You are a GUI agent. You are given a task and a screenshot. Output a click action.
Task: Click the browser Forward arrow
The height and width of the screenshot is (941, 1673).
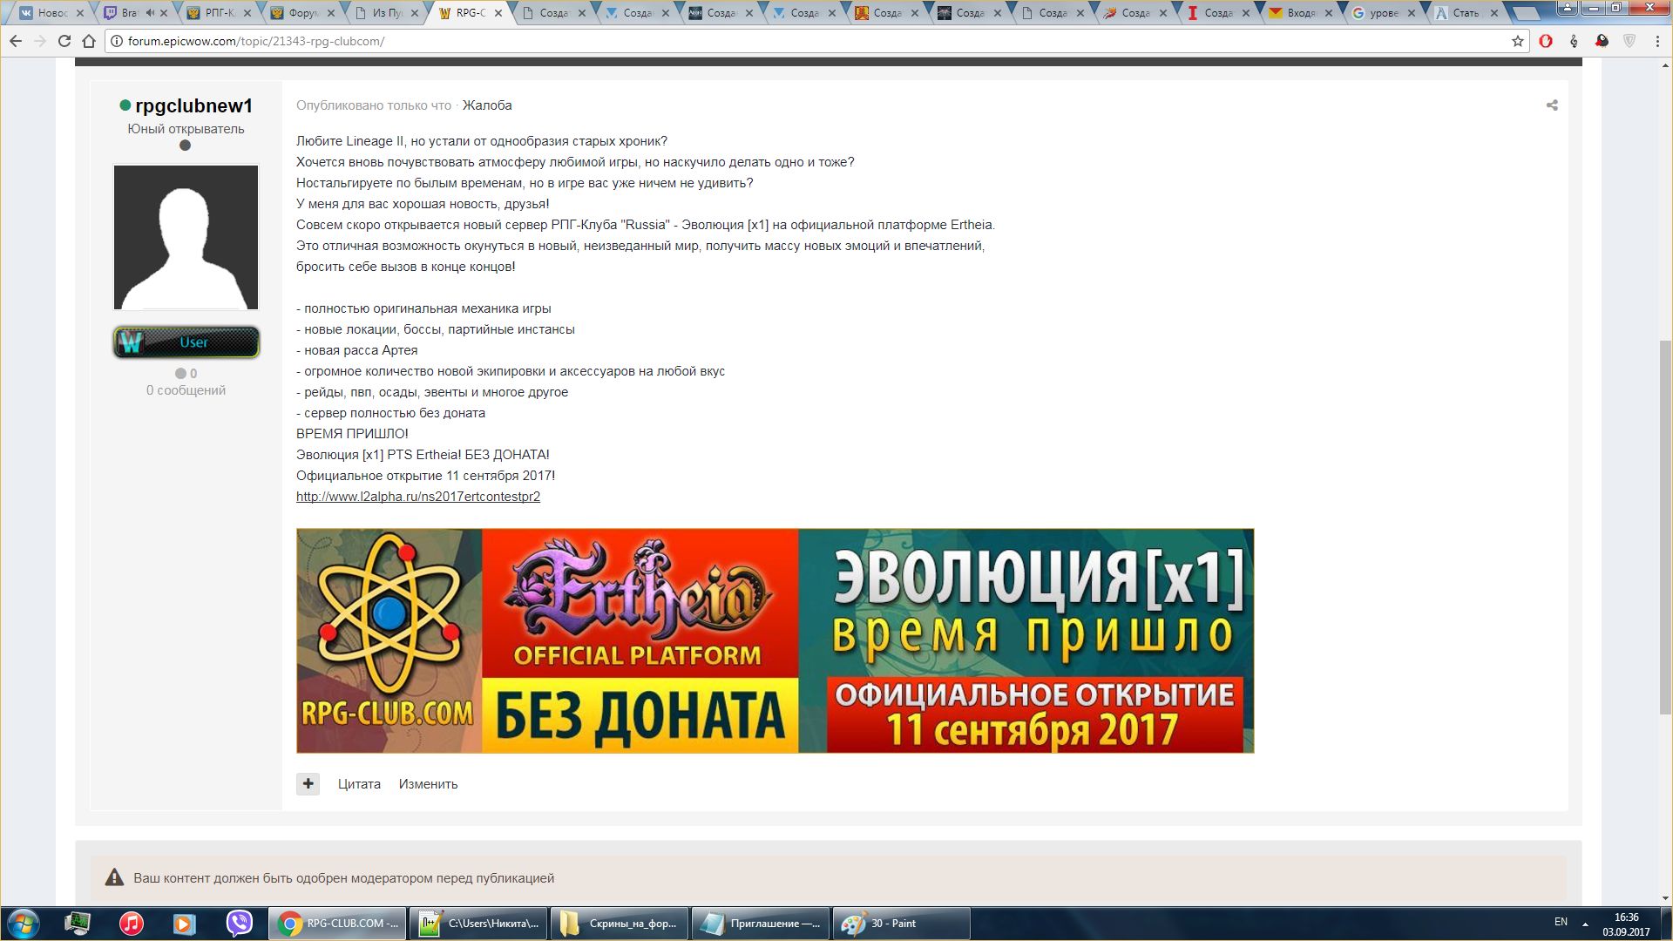(x=40, y=41)
